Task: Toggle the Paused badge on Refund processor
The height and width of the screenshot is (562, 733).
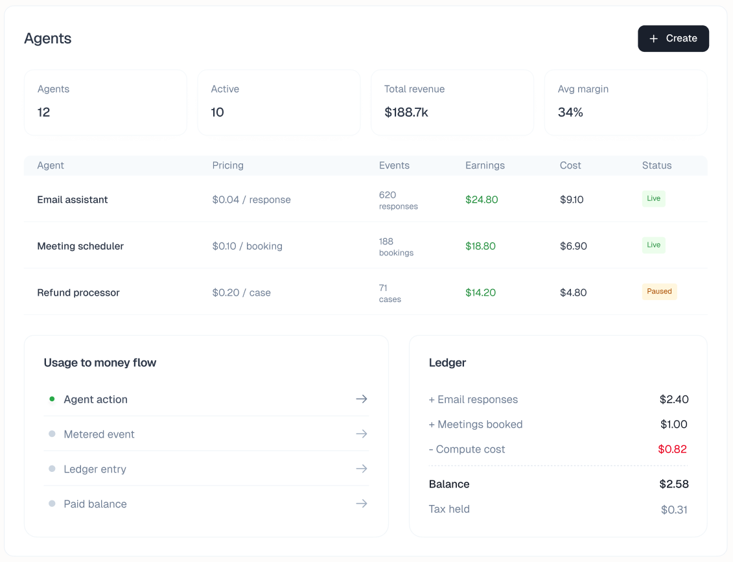Action: tap(659, 291)
